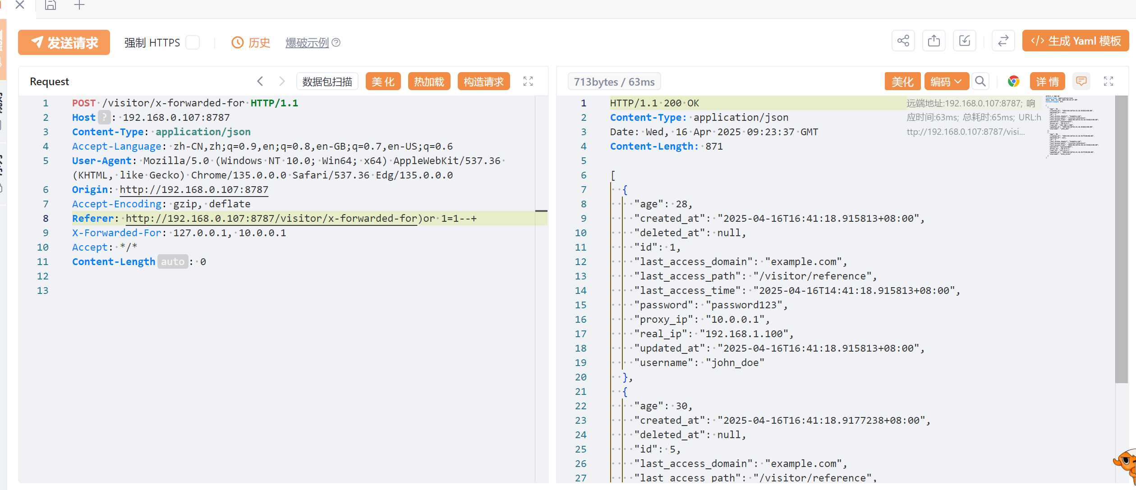1136x490 pixels.
Task: Go to previous request with left chevron
Action: [260, 82]
